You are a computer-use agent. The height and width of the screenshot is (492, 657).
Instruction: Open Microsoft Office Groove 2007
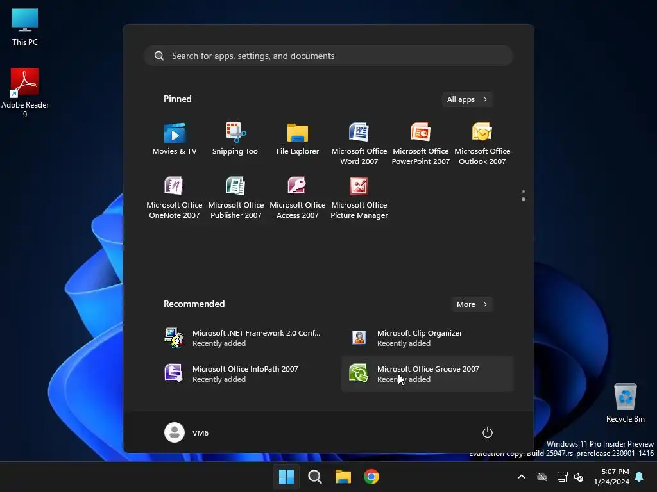pos(427,374)
